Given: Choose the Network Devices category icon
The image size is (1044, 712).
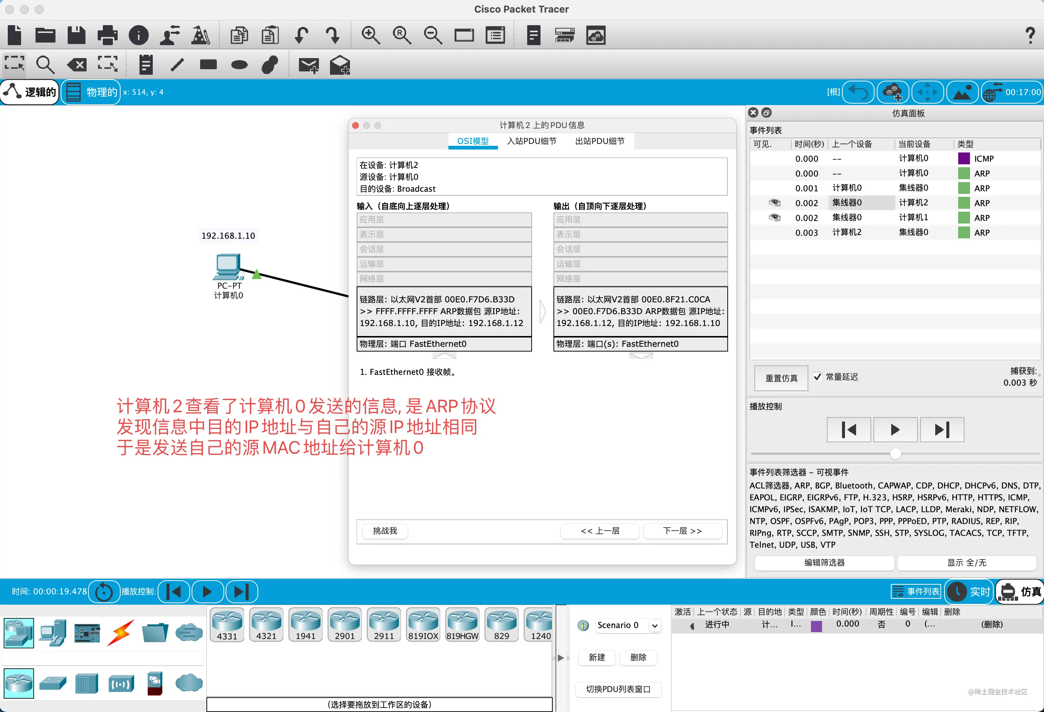Looking at the screenshot, I should [x=19, y=633].
